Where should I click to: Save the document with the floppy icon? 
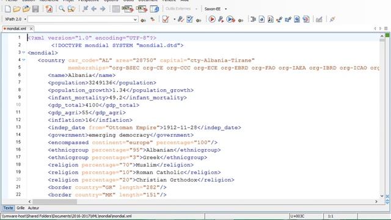point(35,9)
